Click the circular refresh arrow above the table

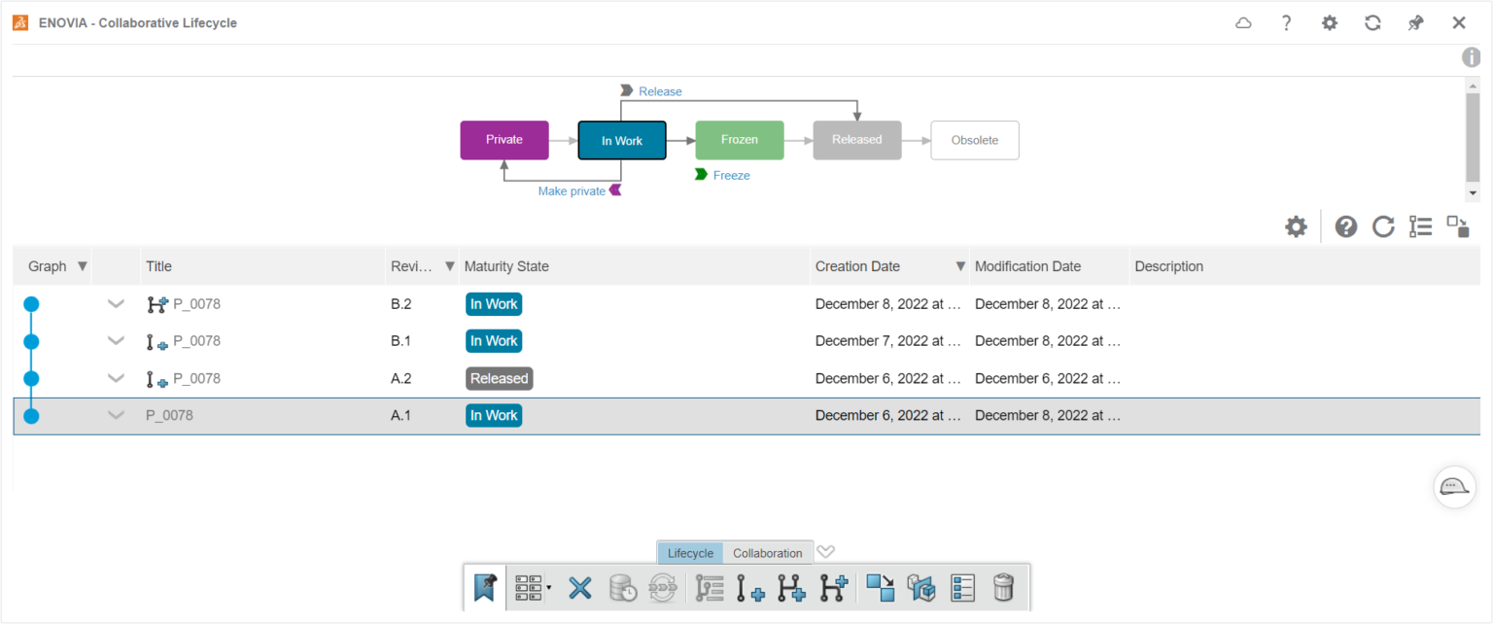(x=1382, y=227)
